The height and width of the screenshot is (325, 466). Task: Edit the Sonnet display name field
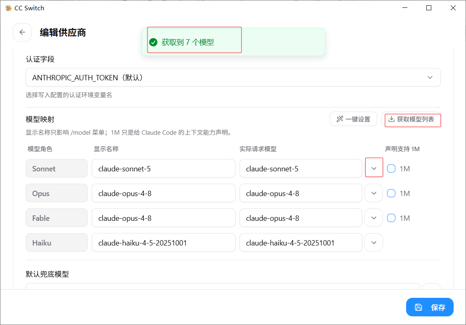click(x=164, y=168)
